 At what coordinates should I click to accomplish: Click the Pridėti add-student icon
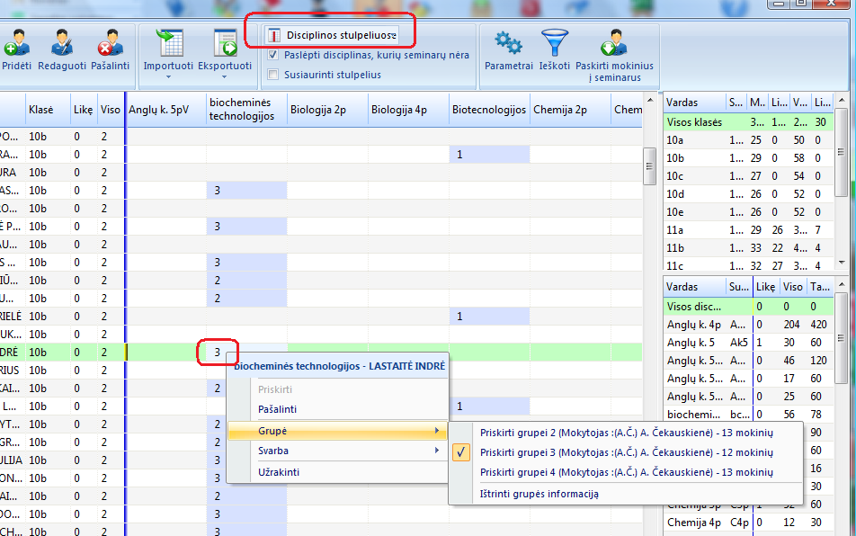17,43
